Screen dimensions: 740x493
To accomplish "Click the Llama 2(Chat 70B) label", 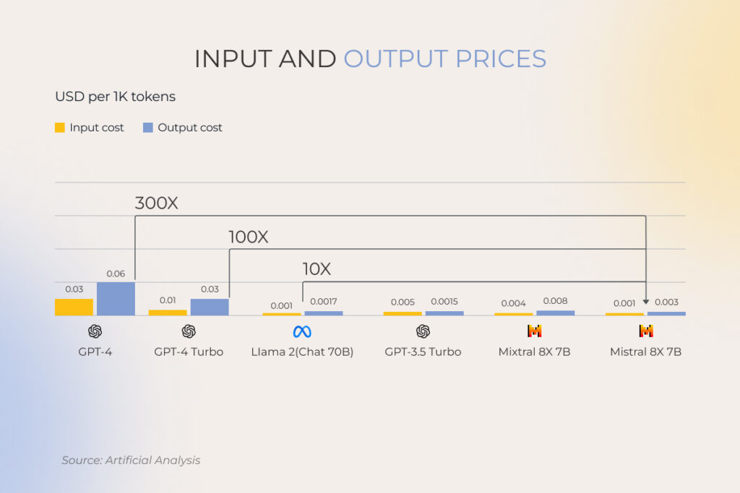I will 302,352.
